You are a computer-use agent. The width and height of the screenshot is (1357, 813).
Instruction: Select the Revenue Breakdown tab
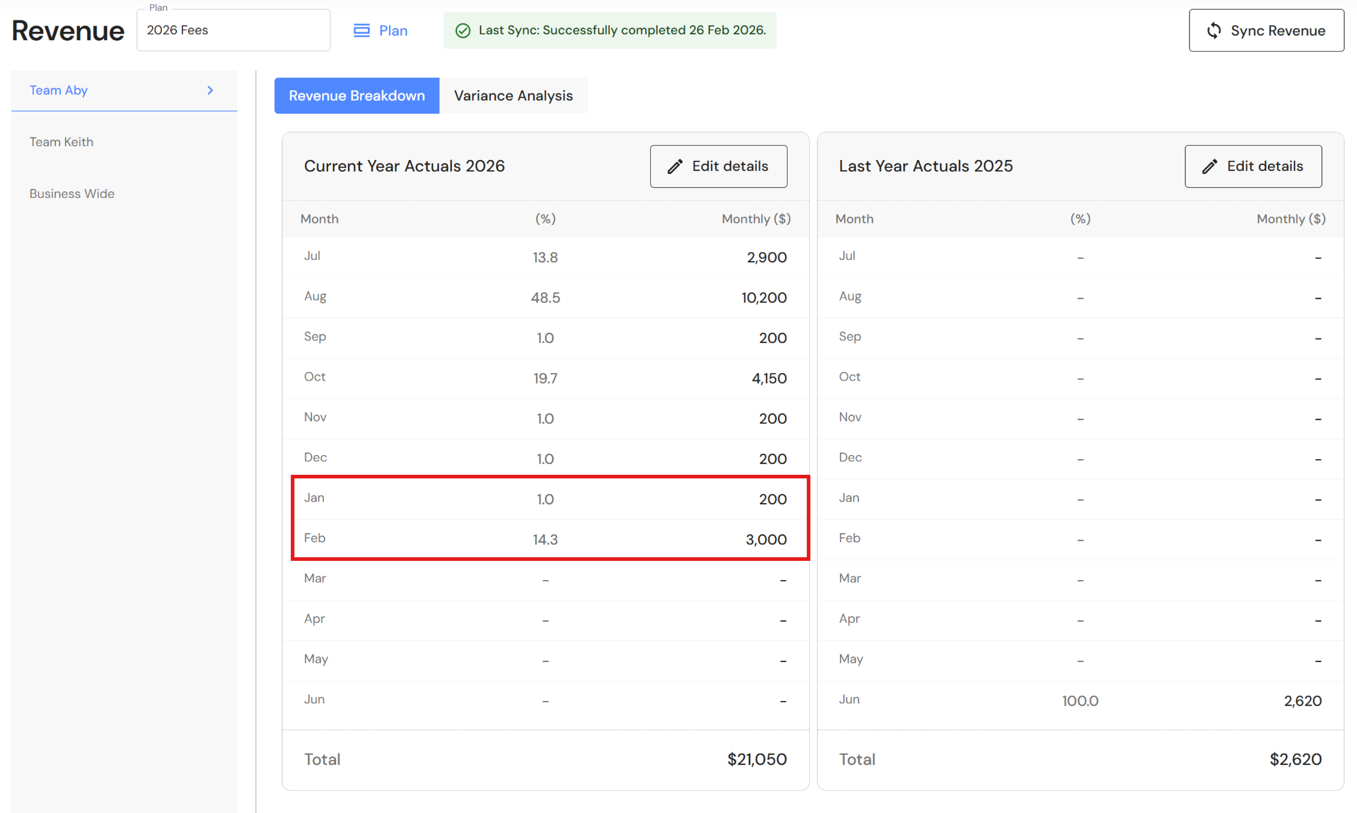pyautogui.click(x=356, y=96)
